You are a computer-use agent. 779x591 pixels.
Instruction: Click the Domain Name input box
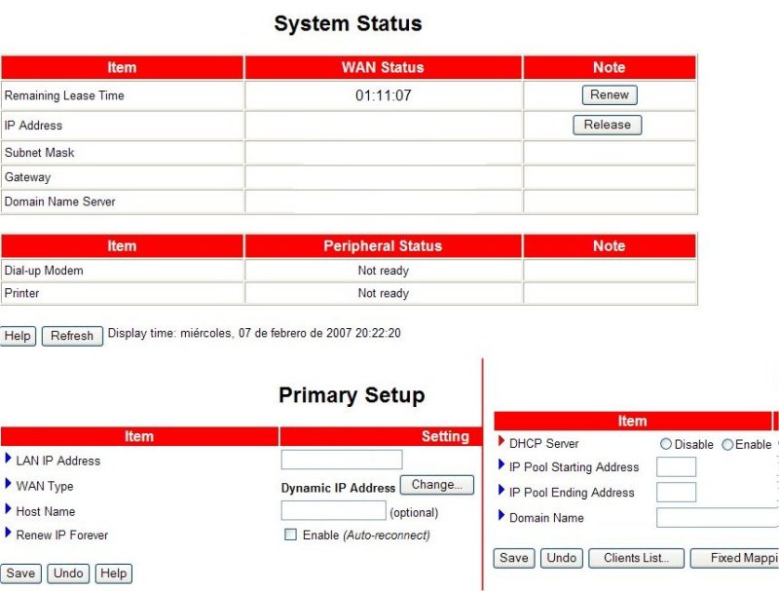717,518
